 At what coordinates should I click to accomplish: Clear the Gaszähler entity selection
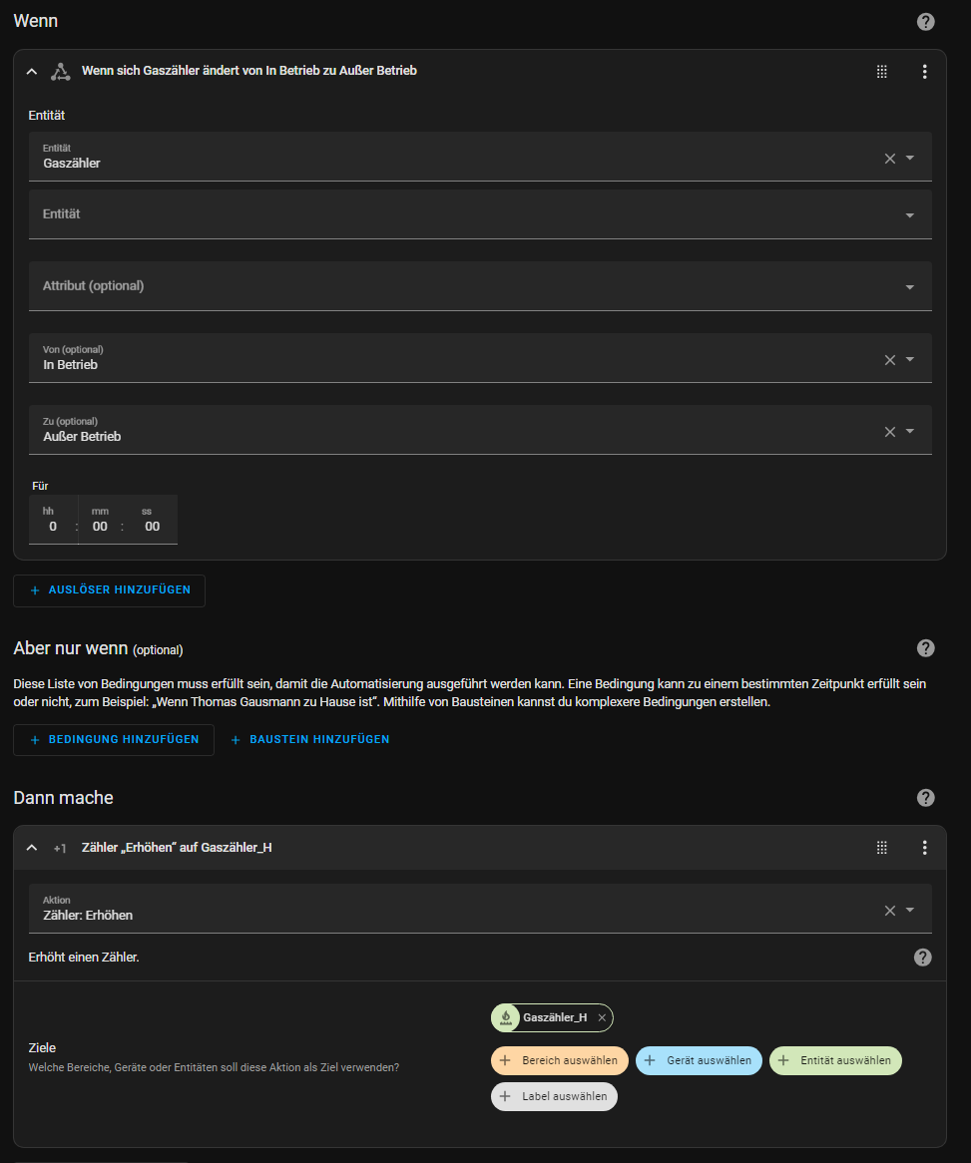(x=889, y=158)
